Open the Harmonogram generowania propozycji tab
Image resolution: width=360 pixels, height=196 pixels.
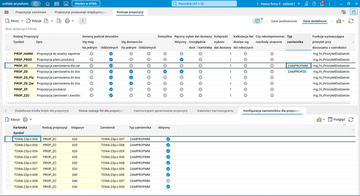click(161, 111)
